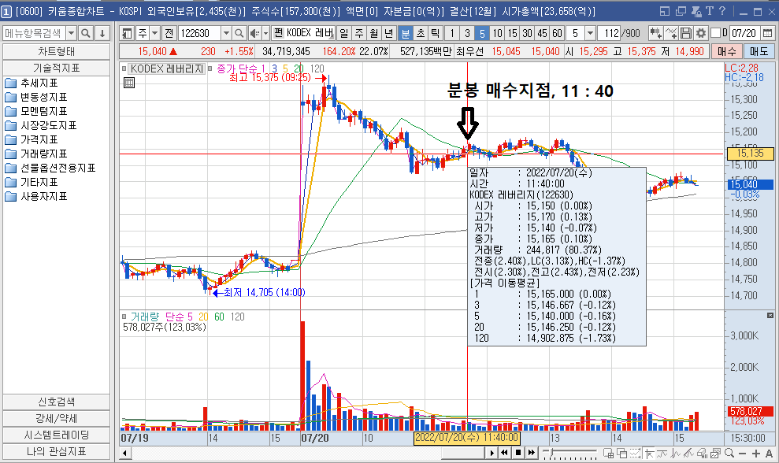The height and width of the screenshot is (463, 779).
Task: Click the data table grid icon in chart
Action: (x=128, y=83)
